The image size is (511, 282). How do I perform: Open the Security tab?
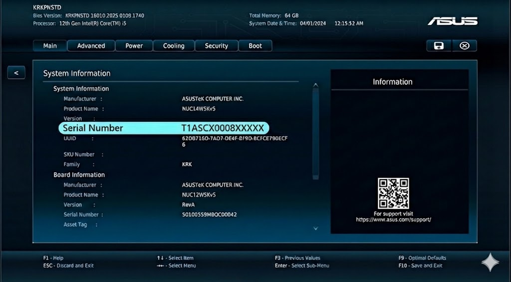click(x=216, y=46)
